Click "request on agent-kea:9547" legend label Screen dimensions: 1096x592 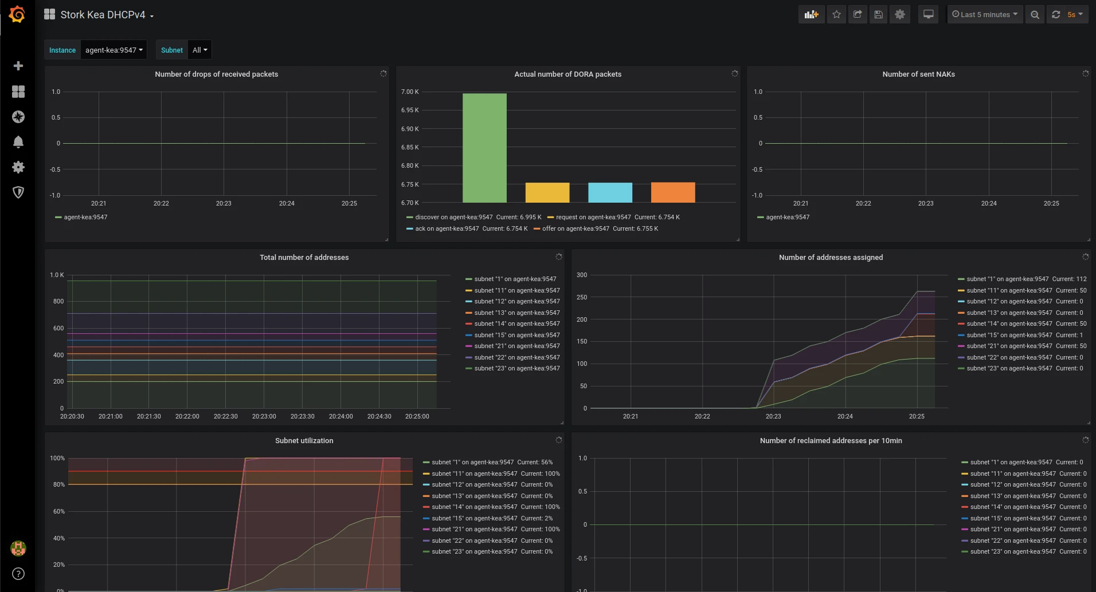593,218
